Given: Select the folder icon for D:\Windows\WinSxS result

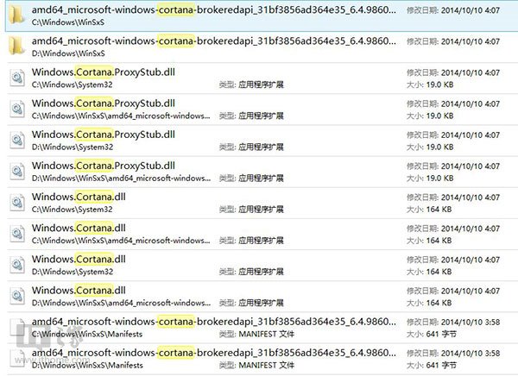Looking at the screenshot, I should click(x=17, y=47).
